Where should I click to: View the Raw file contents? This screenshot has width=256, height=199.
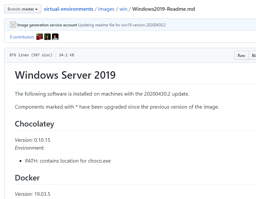(x=241, y=56)
